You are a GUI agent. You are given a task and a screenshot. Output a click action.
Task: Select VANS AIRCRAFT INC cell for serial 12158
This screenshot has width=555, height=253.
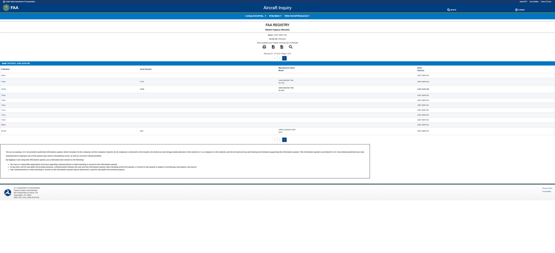point(286,88)
